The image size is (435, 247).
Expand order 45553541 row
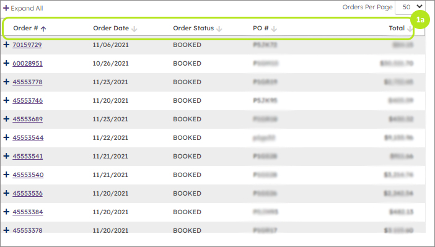pyautogui.click(x=6, y=156)
